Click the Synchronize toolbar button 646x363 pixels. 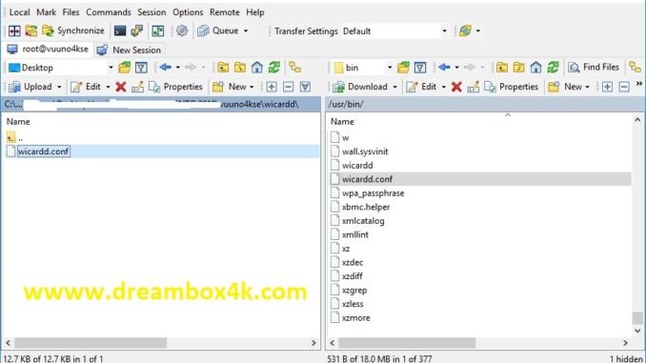point(73,30)
